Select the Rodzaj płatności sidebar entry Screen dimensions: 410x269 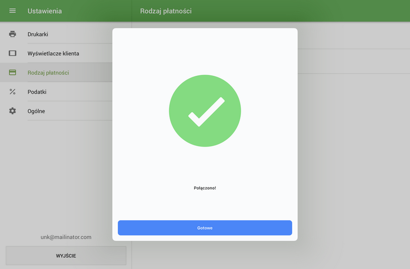[x=48, y=73]
